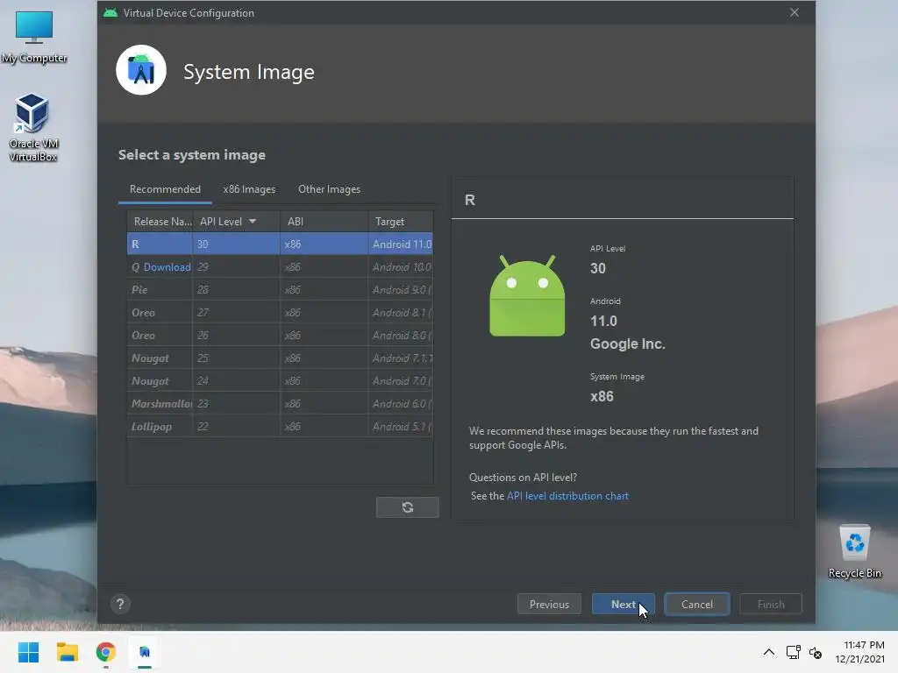Open File Explorer from the taskbar

67,652
